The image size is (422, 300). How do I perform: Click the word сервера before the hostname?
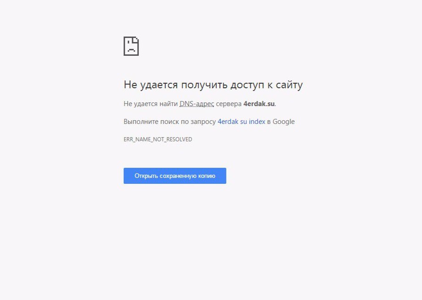[x=229, y=104]
